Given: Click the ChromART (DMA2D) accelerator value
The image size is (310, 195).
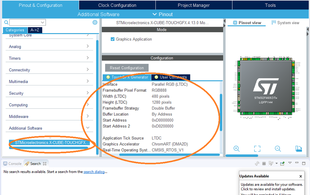Looking at the screenshot, I should pos(170,144).
